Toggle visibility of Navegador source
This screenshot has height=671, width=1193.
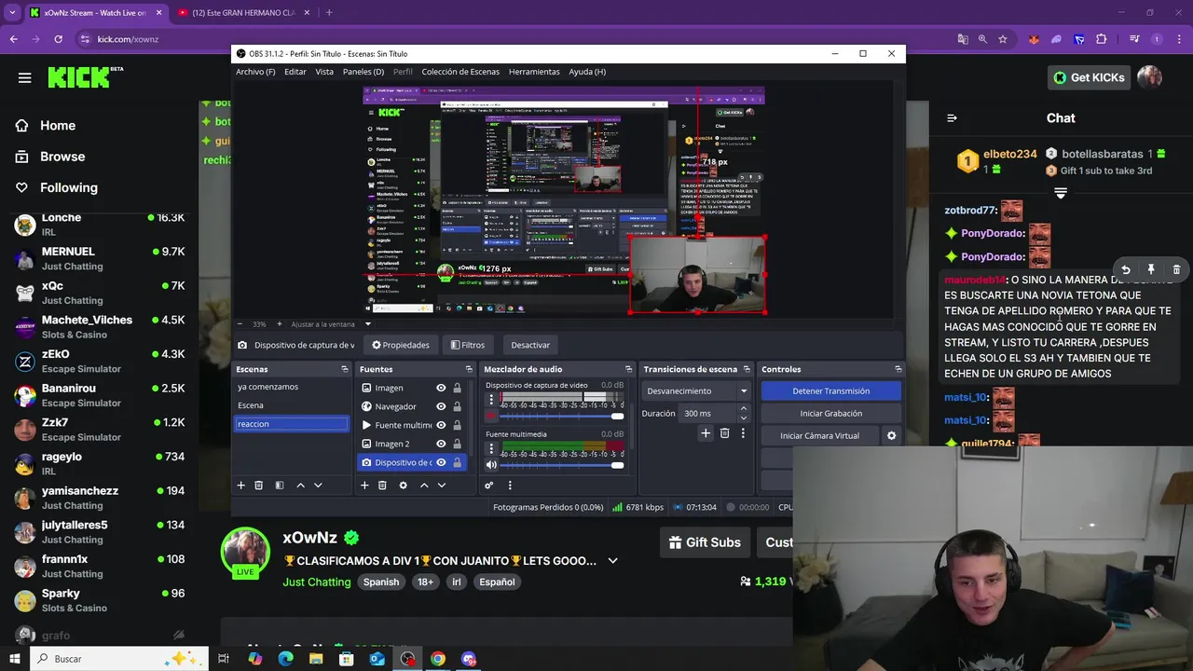tap(441, 406)
